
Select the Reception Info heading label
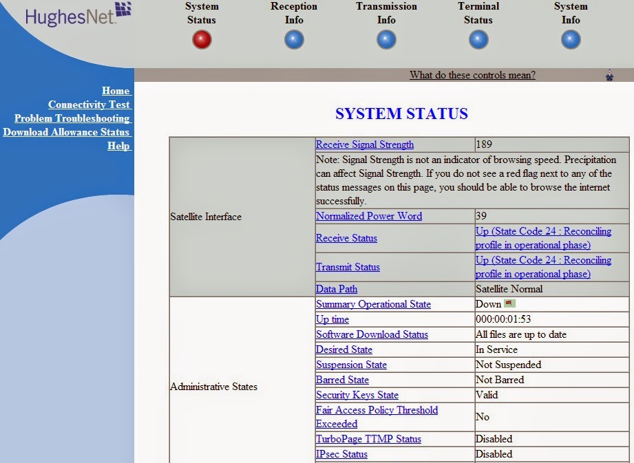click(294, 13)
